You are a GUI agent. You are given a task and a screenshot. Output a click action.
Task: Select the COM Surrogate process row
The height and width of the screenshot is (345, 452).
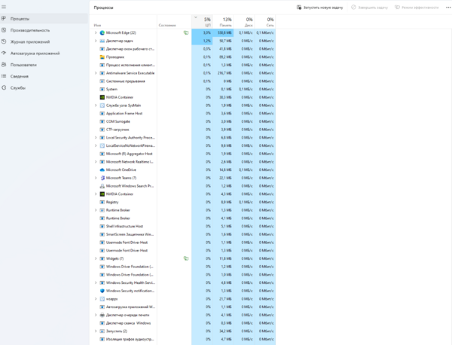[x=183, y=121]
